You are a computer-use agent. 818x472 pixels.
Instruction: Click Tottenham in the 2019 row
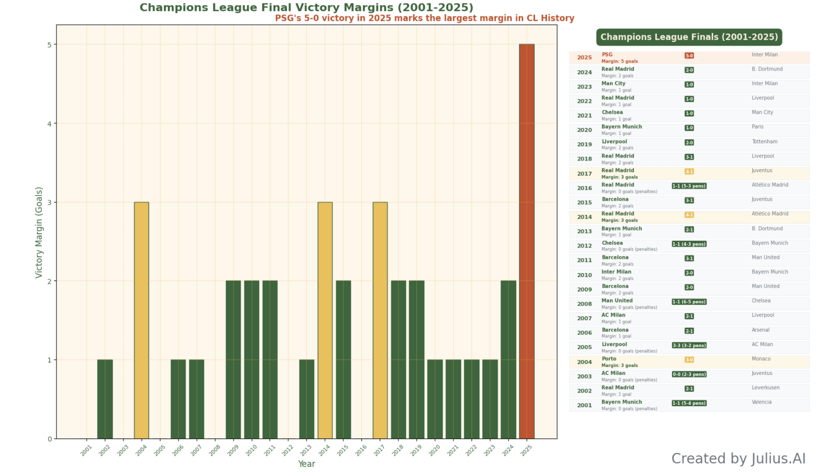(x=764, y=142)
